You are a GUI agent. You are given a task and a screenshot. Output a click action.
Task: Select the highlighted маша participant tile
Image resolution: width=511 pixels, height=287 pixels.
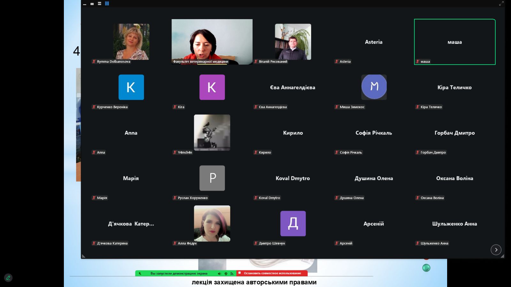[454, 42]
